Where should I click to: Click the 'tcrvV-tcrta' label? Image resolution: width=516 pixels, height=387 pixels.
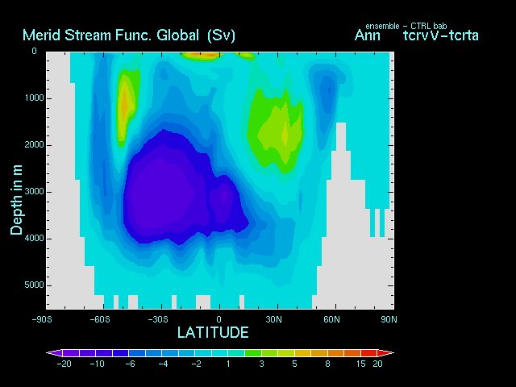[441, 35]
